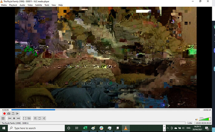The height and width of the screenshot is (132, 215).
Task: Open system volume tray icon
Action: 184,128
